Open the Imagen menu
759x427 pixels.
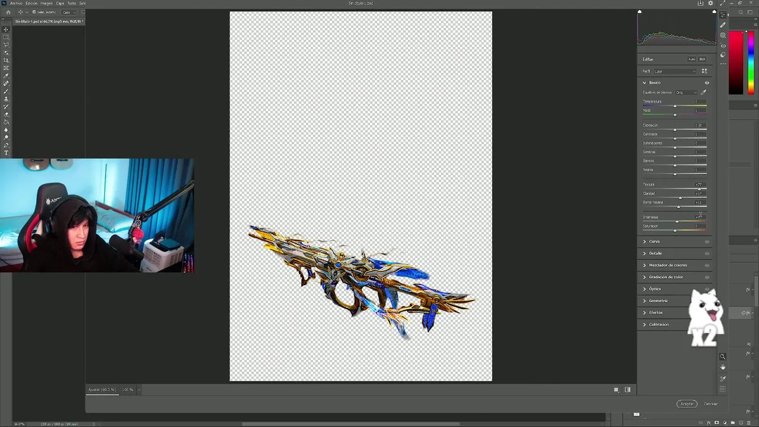tap(46, 3)
